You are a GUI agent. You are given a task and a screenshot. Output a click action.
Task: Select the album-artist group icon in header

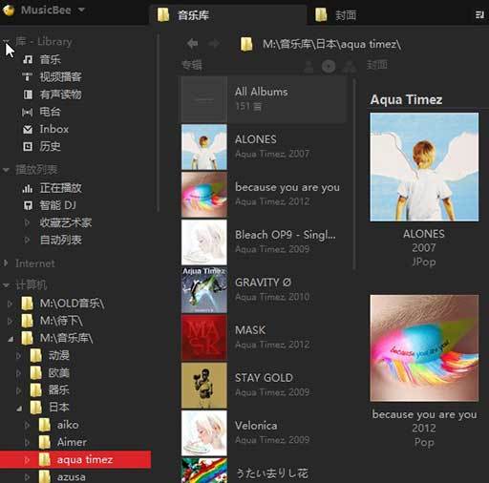(x=350, y=67)
